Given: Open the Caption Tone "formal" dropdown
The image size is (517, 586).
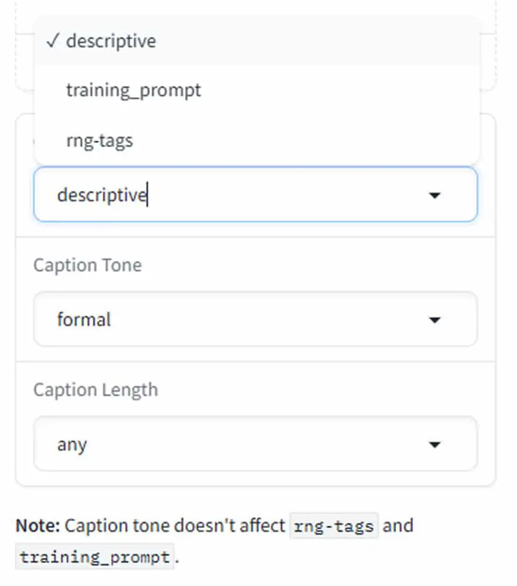Looking at the screenshot, I should pos(256,319).
